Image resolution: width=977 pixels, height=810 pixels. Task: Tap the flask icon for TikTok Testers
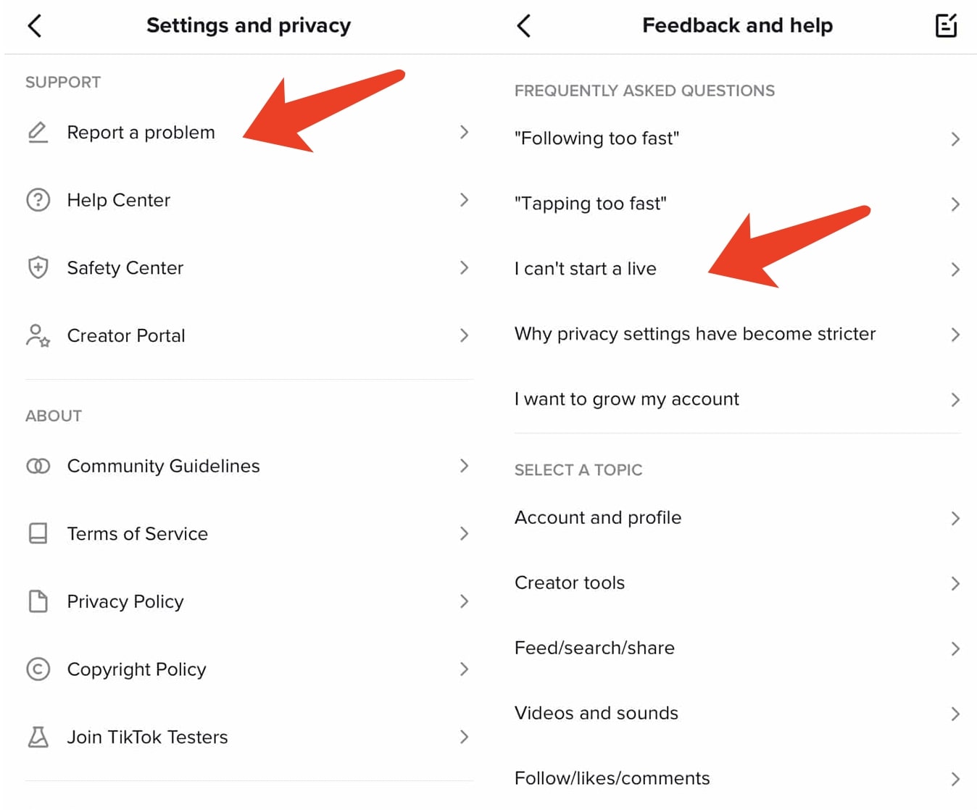click(x=38, y=737)
